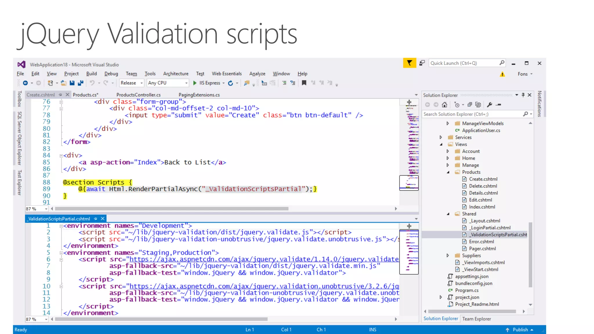Click the yellow account warning triangle
Image resolution: width=594 pixels, height=334 pixels.
coord(502,74)
